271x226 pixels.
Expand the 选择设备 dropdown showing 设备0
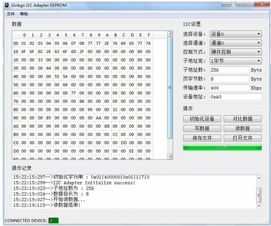click(x=236, y=34)
